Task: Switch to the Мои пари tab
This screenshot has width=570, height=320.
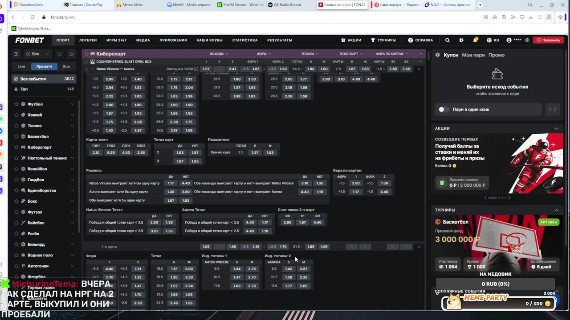Action: [473, 55]
